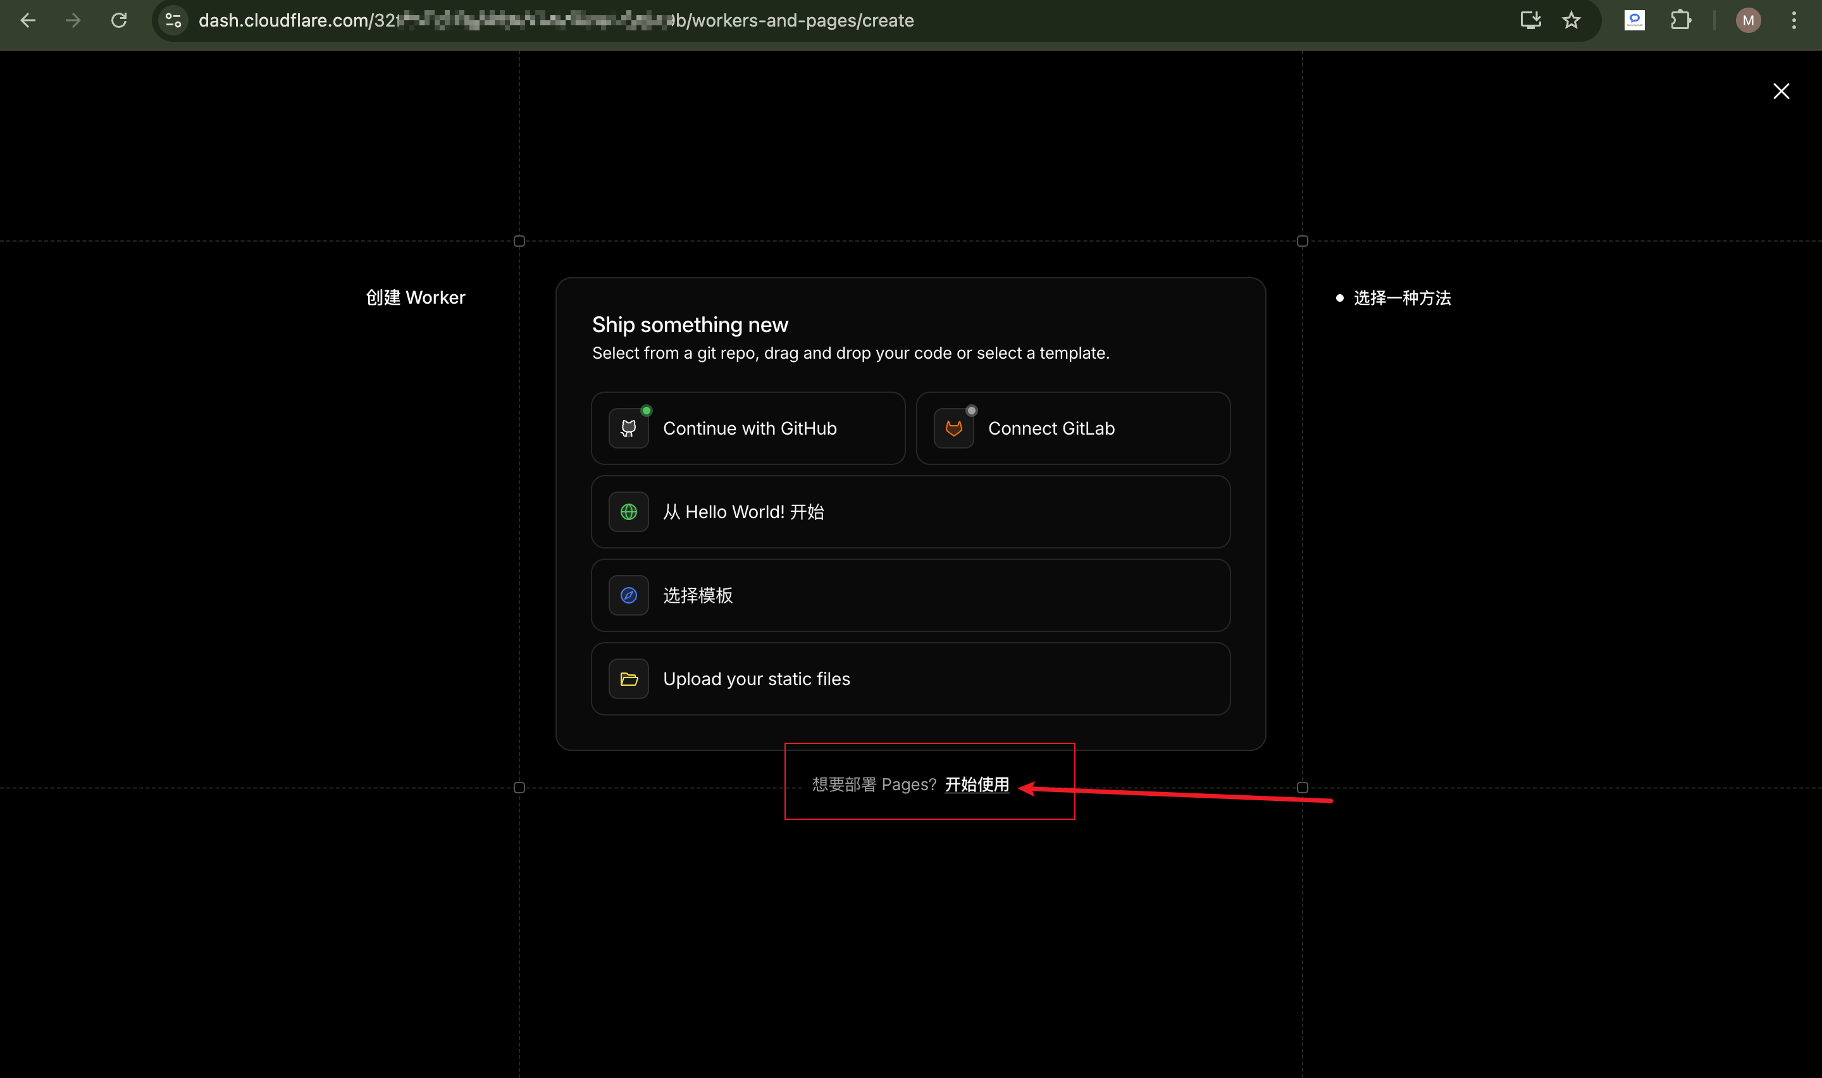Close the Create Worker dialog
The image size is (1822, 1078).
1781,91
